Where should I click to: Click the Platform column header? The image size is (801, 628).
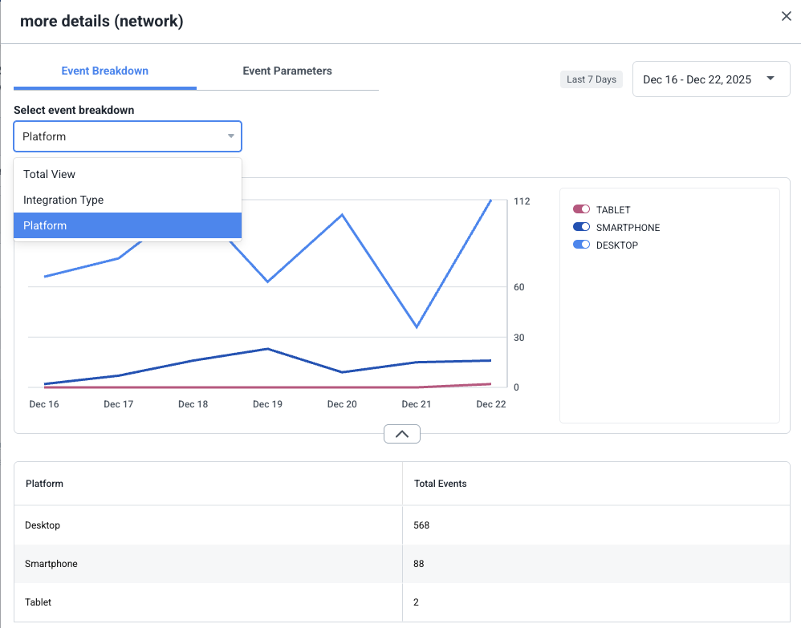coord(45,484)
